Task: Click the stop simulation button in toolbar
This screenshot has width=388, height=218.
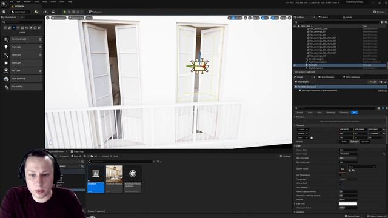Action: (x=73, y=12)
